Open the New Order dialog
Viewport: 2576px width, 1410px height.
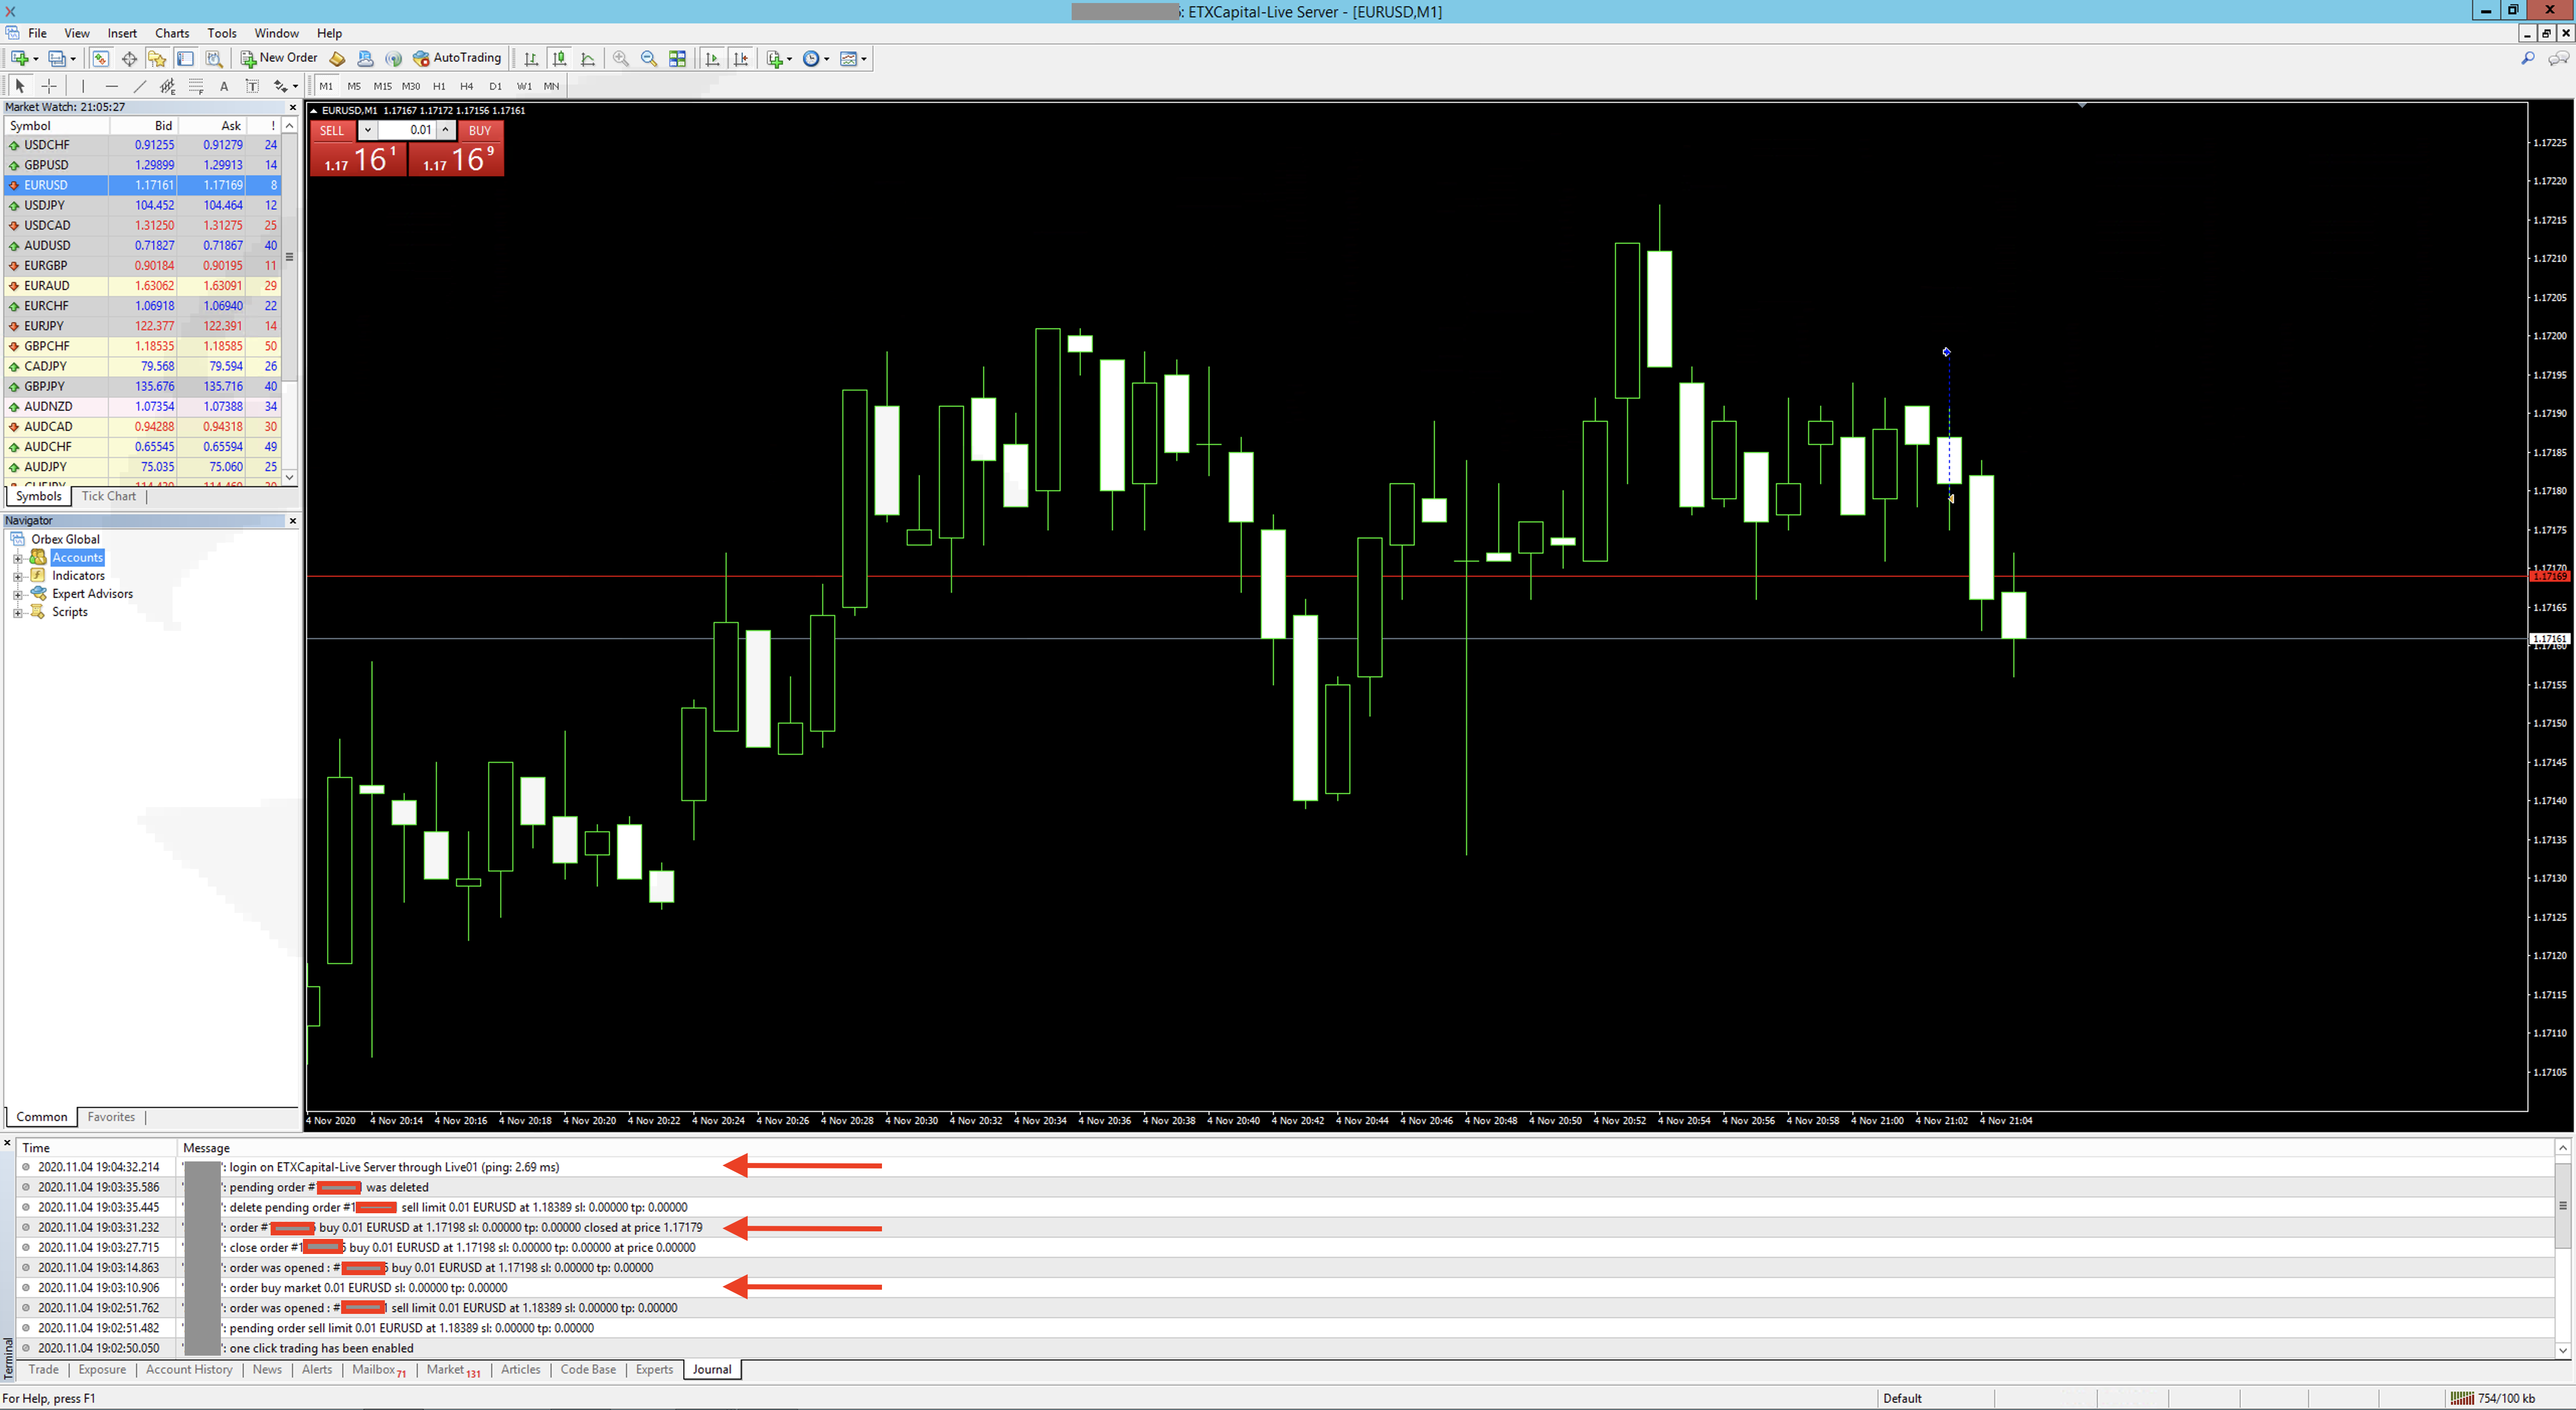click(279, 58)
